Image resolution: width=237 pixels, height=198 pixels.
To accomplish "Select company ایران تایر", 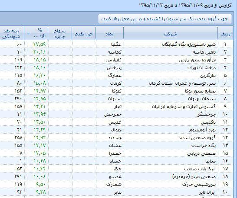I will tap(207, 192).
